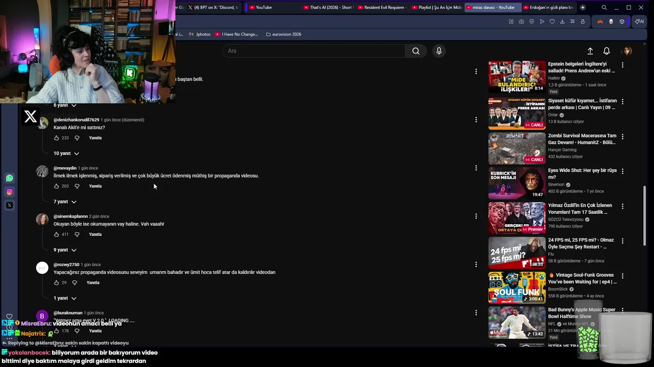This screenshot has height=367, width=654.
Task: Click the YouTube Ara search field
Action: point(314,51)
